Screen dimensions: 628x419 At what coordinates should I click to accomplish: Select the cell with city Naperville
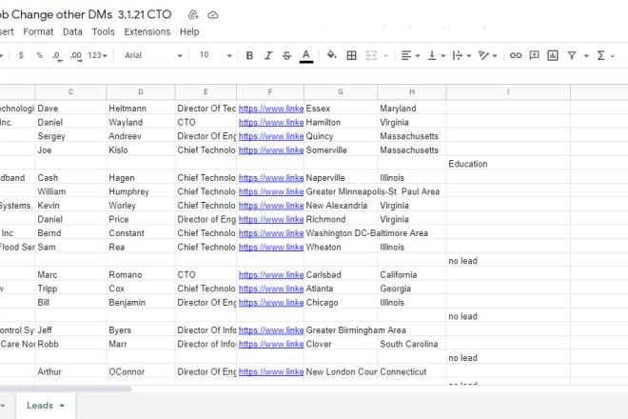tap(341, 178)
